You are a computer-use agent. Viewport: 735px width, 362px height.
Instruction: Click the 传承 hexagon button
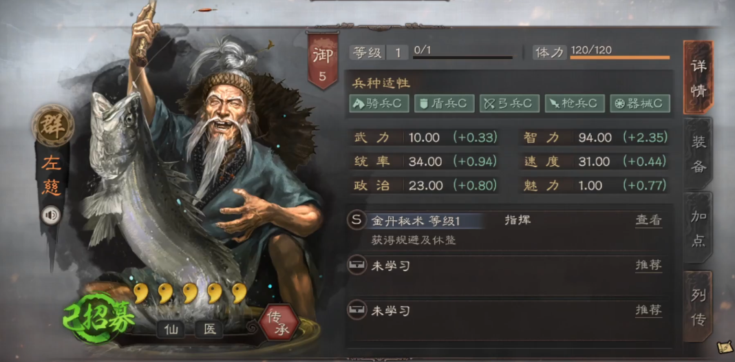(x=280, y=323)
